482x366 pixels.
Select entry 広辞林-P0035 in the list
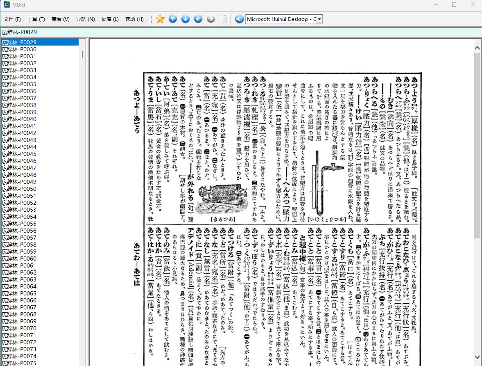40,84
